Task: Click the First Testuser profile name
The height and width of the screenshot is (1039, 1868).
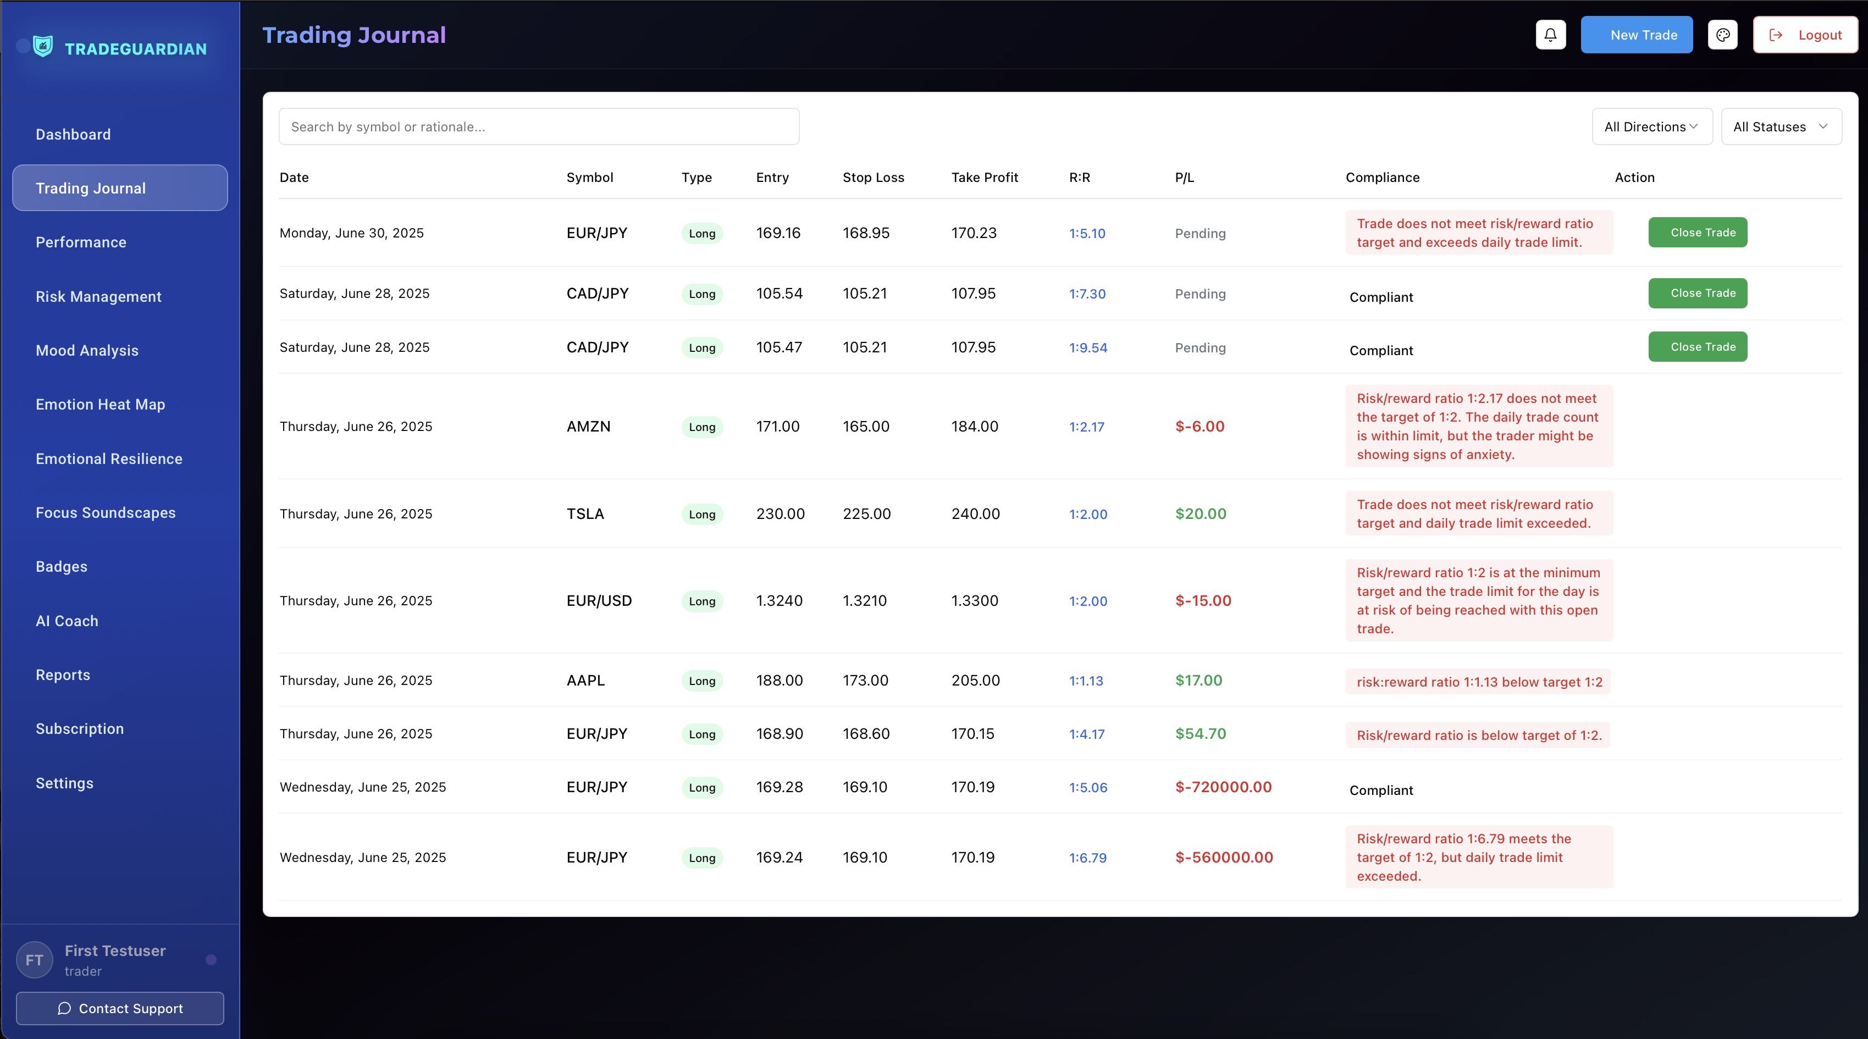Action: [115, 950]
